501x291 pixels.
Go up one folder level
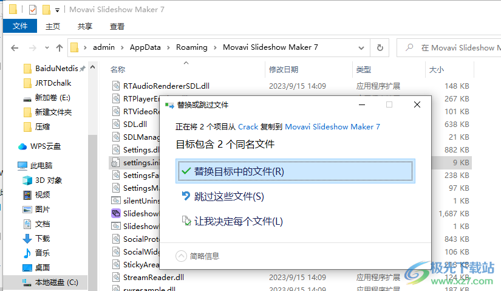point(60,48)
